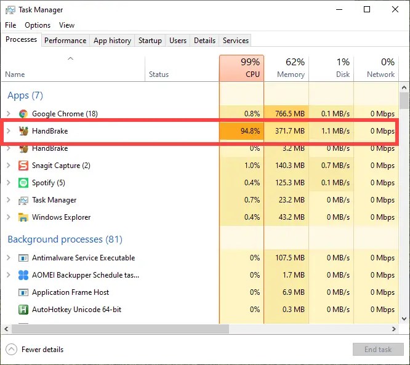Expand the Google Chrome (18) process group
This screenshot has width=410, height=365.
point(9,113)
